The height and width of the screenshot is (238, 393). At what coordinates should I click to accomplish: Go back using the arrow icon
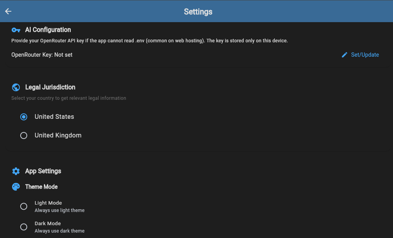coord(8,11)
